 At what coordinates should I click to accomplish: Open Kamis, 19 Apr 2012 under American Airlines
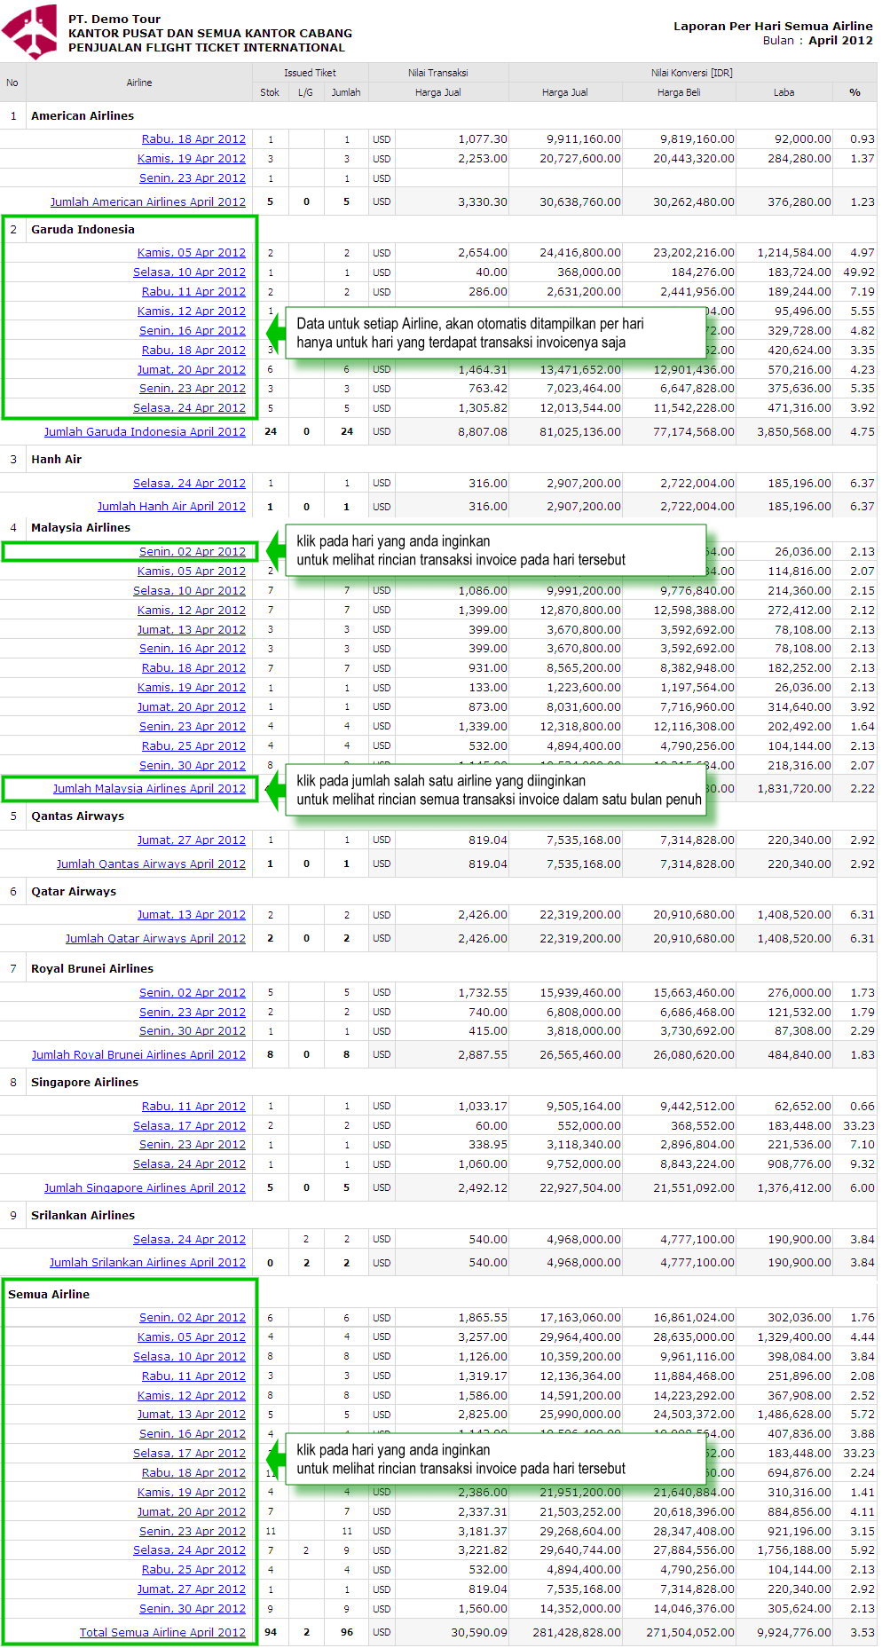click(x=192, y=159)
